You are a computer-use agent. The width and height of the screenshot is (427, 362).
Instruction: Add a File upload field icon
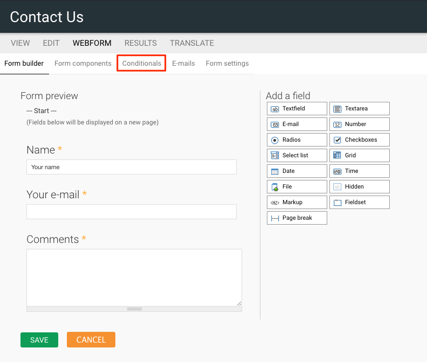275,187
